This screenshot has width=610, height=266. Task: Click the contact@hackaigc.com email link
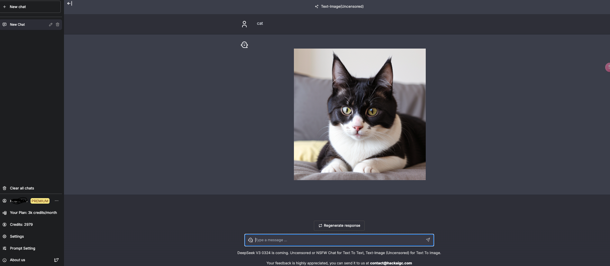[x=391, y=263]
